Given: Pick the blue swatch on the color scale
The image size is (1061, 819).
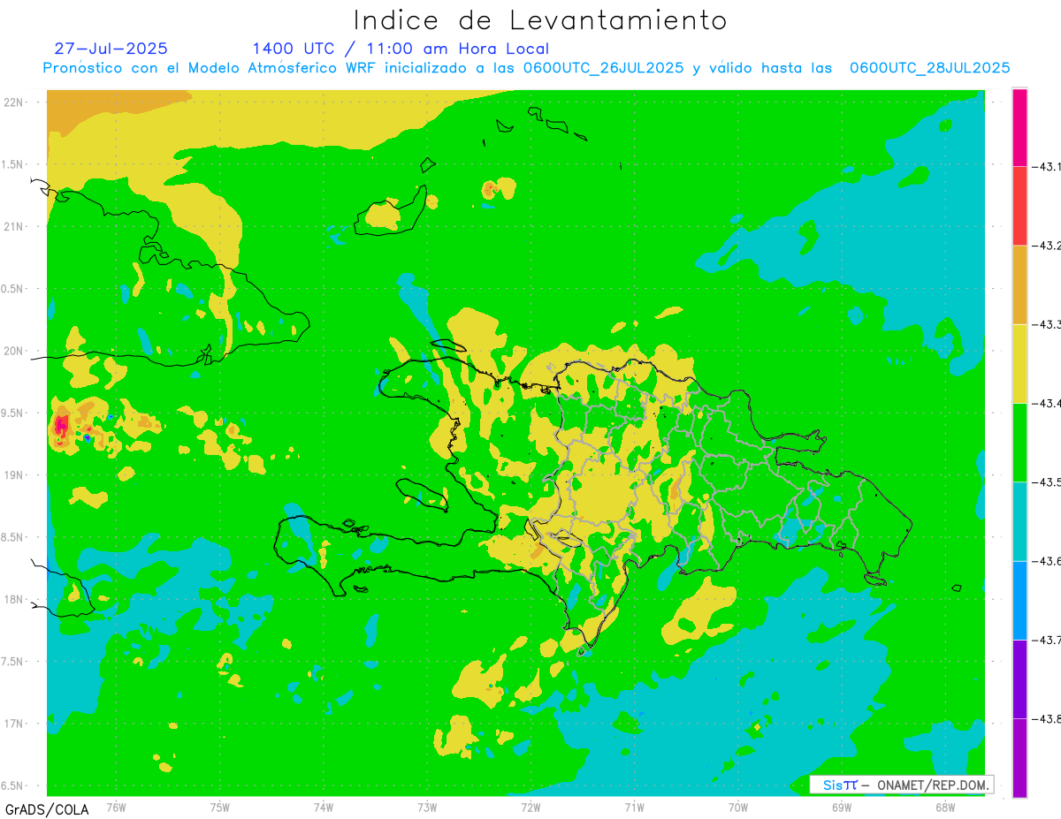Looking at the screenshot, I should pos(1019,600).
